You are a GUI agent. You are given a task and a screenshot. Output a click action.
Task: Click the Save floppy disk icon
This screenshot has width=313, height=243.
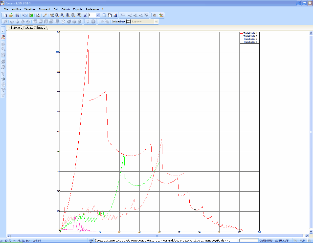pyautogui.click(x=18, y=15)
